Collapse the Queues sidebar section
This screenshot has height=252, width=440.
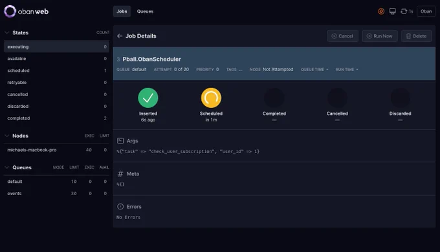[7, 167]
